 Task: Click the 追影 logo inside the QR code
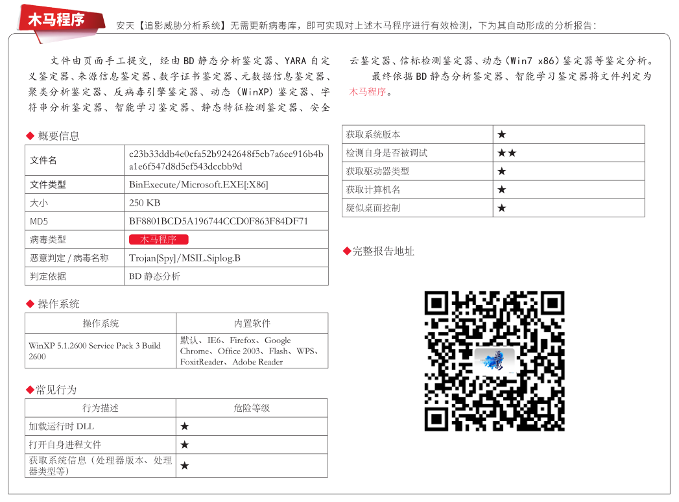(495, 361)
